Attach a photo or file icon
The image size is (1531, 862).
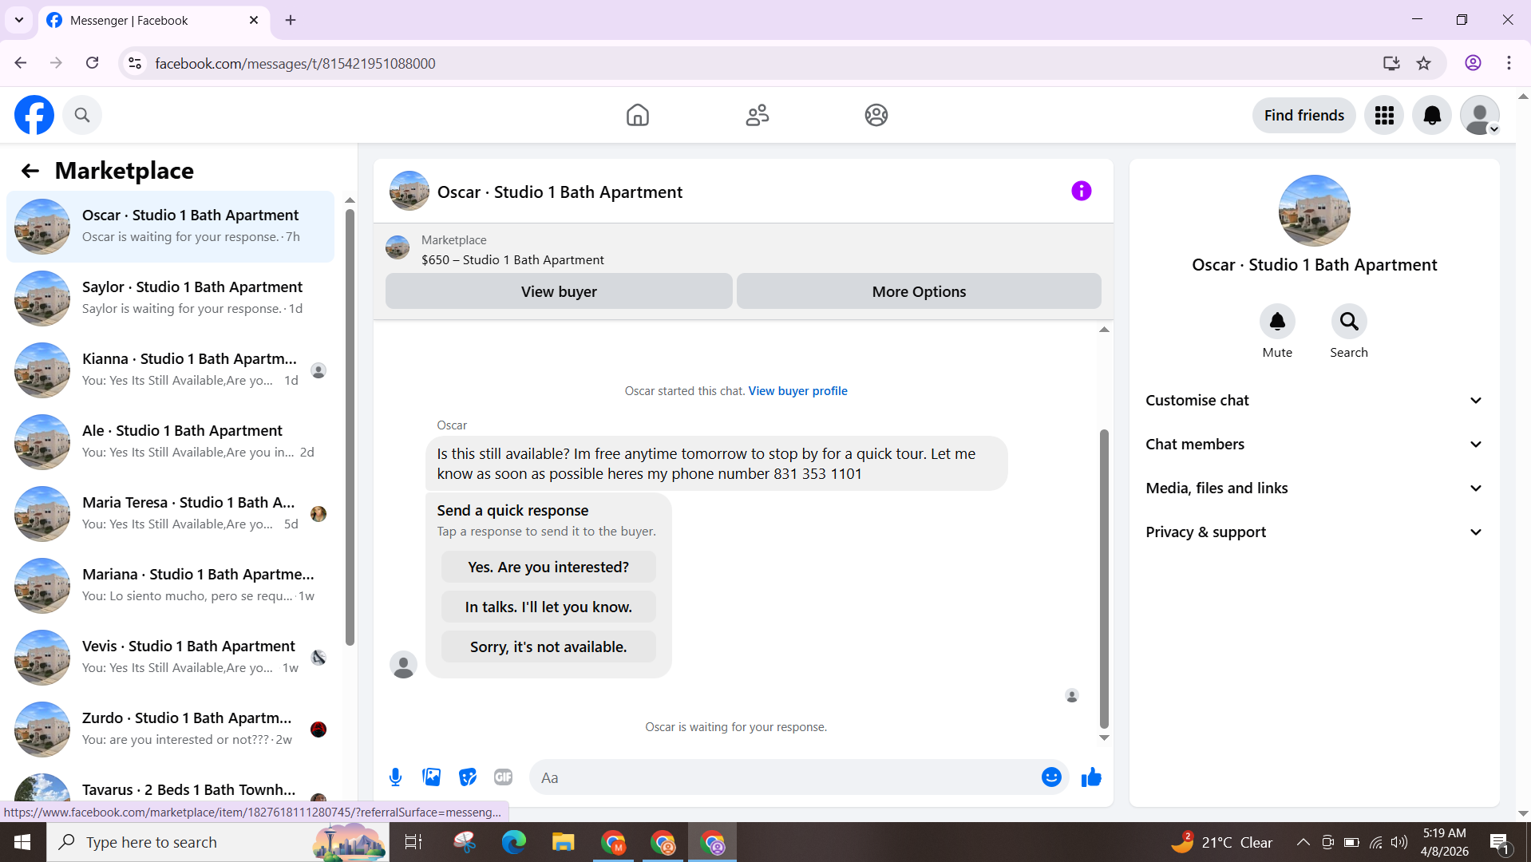pos(431,777)
